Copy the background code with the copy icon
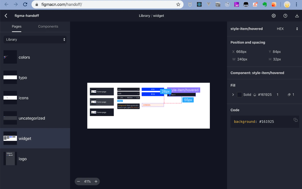This screenshot has width=302, height=189. (x=296, y=120)
